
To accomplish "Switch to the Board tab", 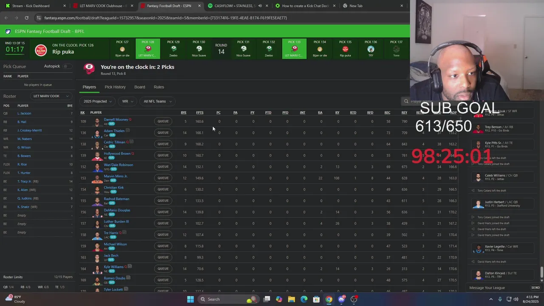I will point(140,87).
